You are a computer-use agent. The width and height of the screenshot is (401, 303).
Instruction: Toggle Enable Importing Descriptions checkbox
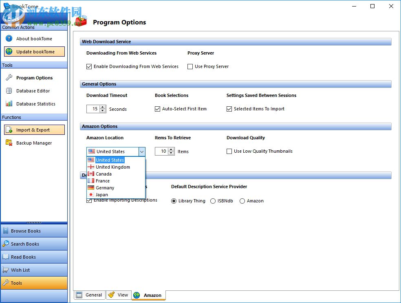coord(89,200)
